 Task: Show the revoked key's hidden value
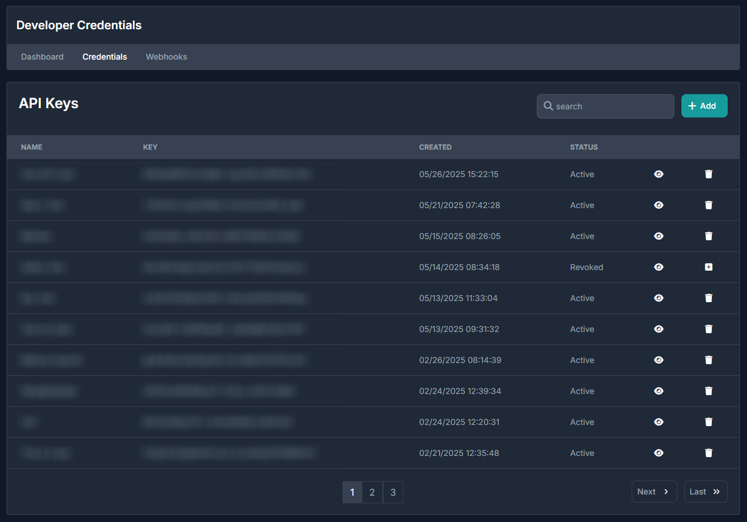tap(659, 267)
